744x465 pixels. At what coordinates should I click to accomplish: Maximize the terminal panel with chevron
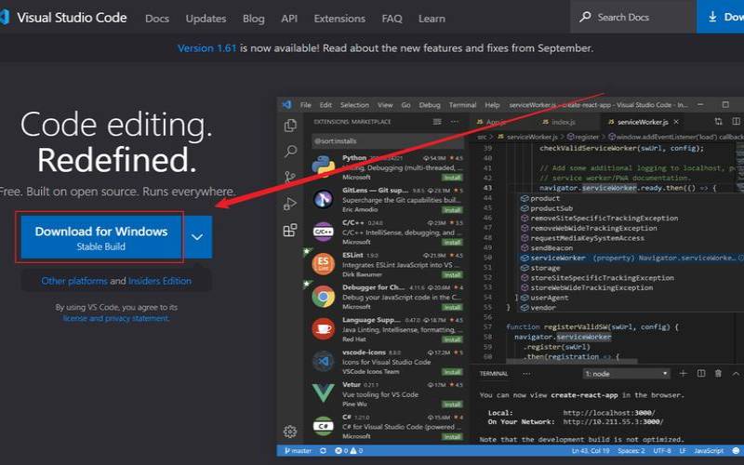coord(736,374)
